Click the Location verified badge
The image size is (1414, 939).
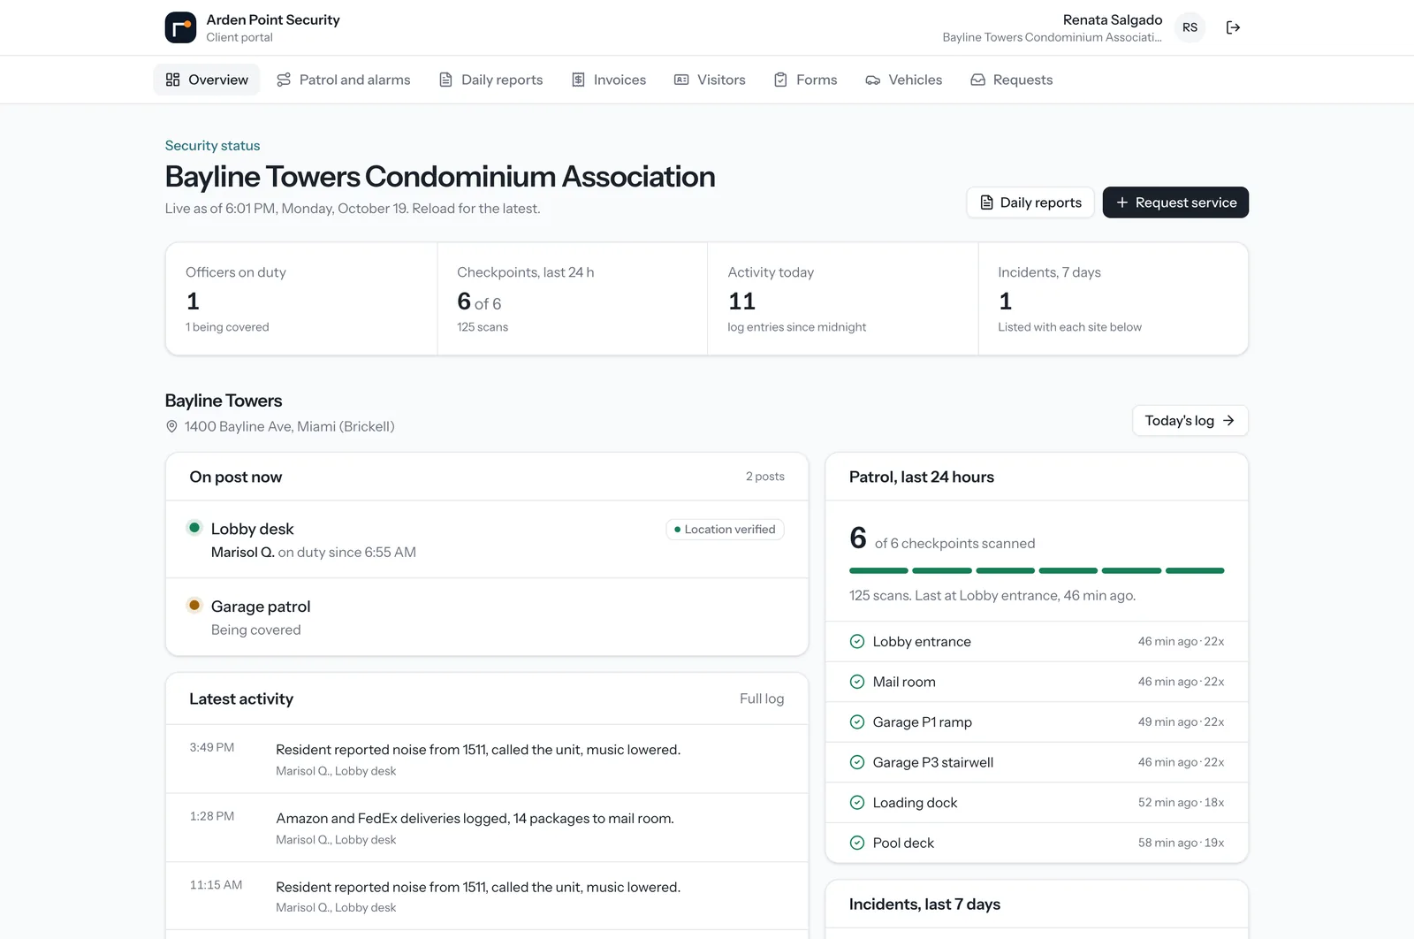(x=725, y=530)
